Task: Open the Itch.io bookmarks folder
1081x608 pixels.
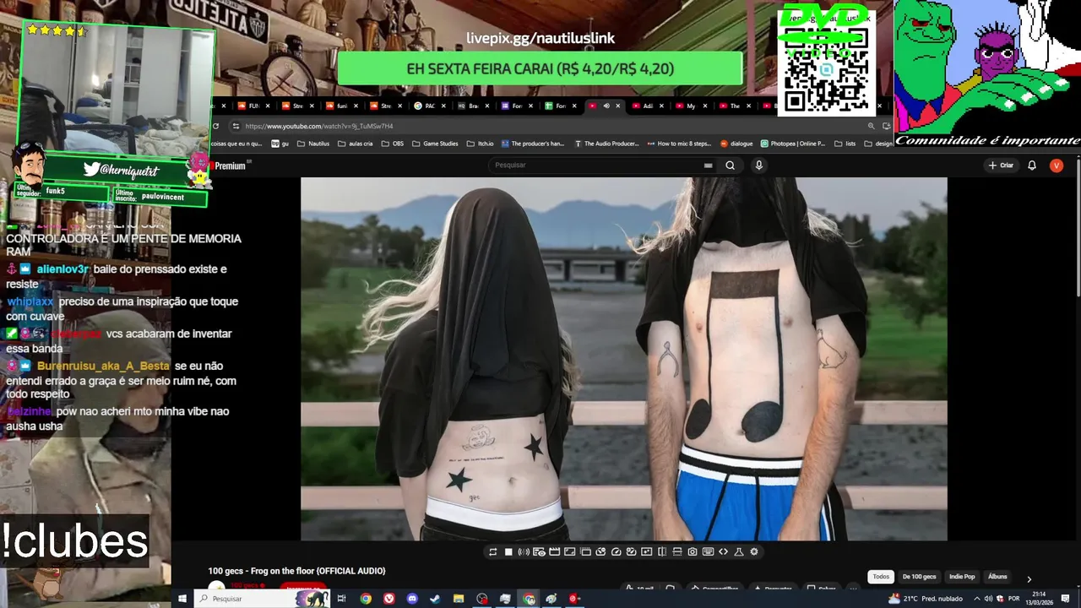Action: pos(480,144)
